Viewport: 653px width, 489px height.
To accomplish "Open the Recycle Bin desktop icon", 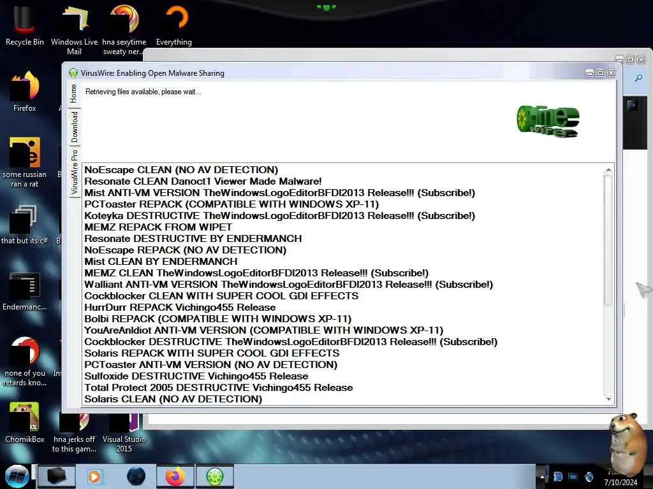I will pyautogui.click(x=24, y=25).
